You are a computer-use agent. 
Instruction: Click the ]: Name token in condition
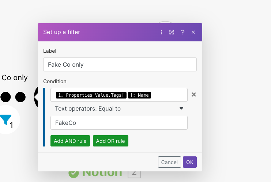[139, 95]
